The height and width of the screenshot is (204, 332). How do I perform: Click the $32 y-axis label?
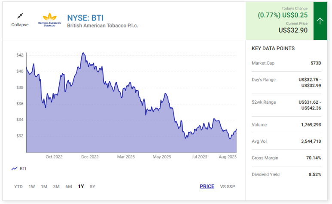20,136
